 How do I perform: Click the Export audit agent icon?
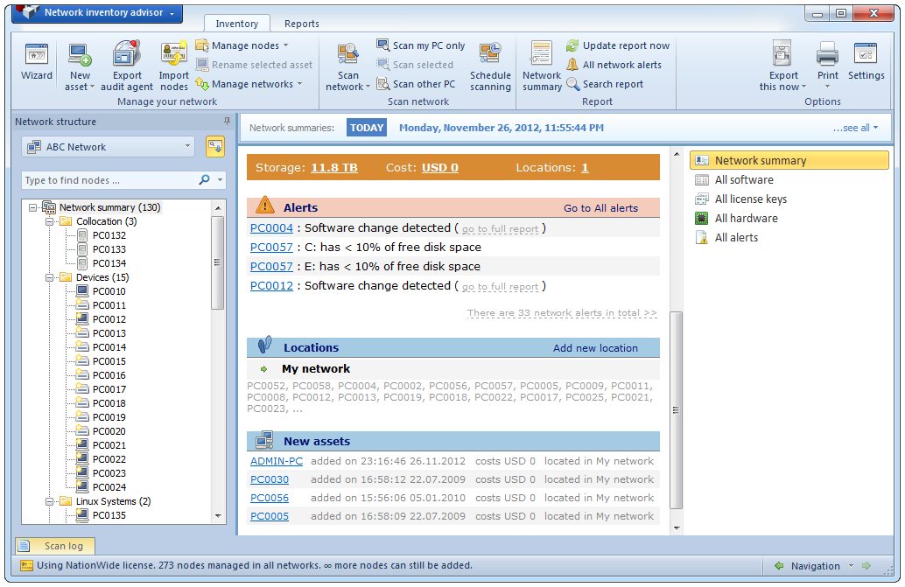[127, 65]
